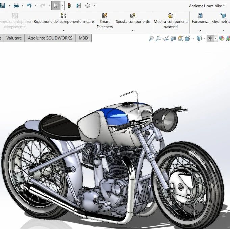Click the Mostra componenti nascosti icon
230x229 pixels.
pyautogui.click(x=171, y=15)
